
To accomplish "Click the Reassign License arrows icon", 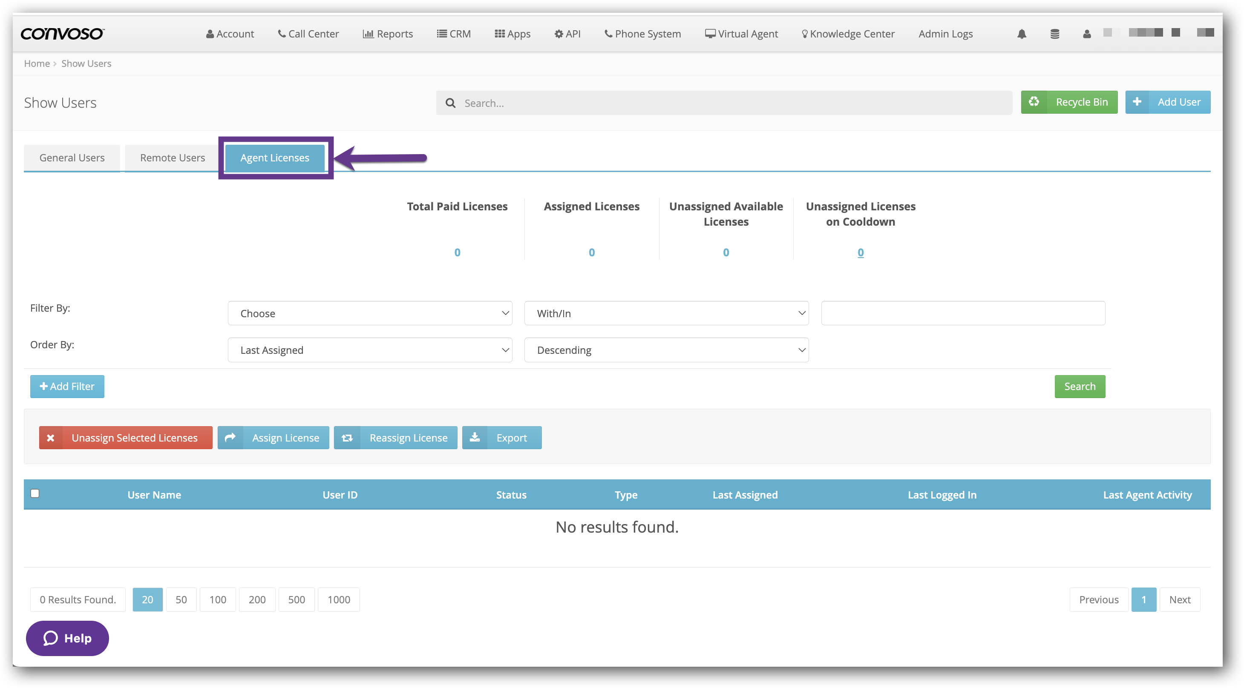I will click(347, 438).
